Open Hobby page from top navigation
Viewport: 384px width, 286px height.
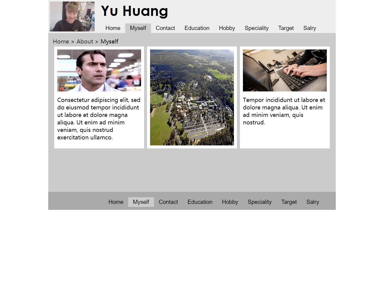[x=227, y=28]
